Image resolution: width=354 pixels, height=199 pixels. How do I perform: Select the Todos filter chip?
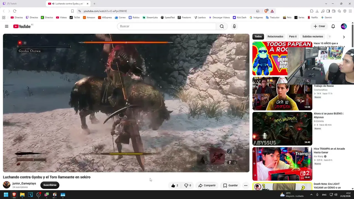click(x=258, y=36)
